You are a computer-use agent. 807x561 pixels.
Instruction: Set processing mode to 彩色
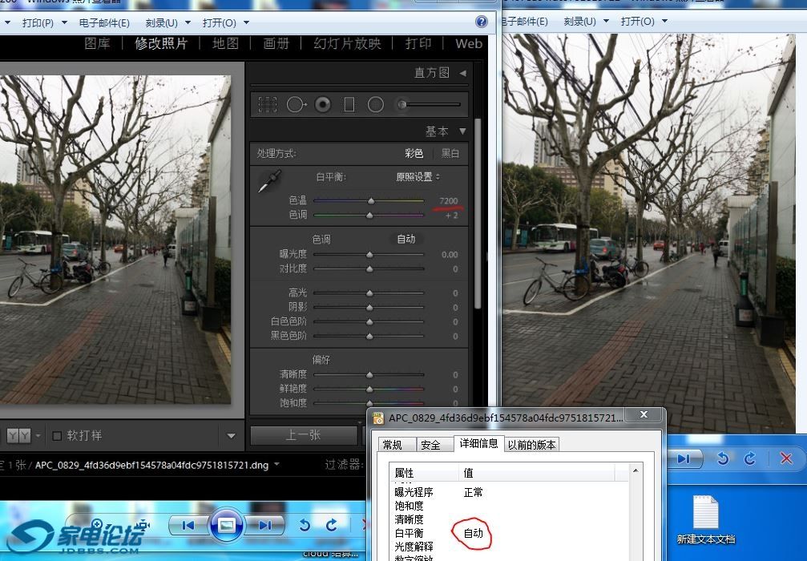point(414,153)
